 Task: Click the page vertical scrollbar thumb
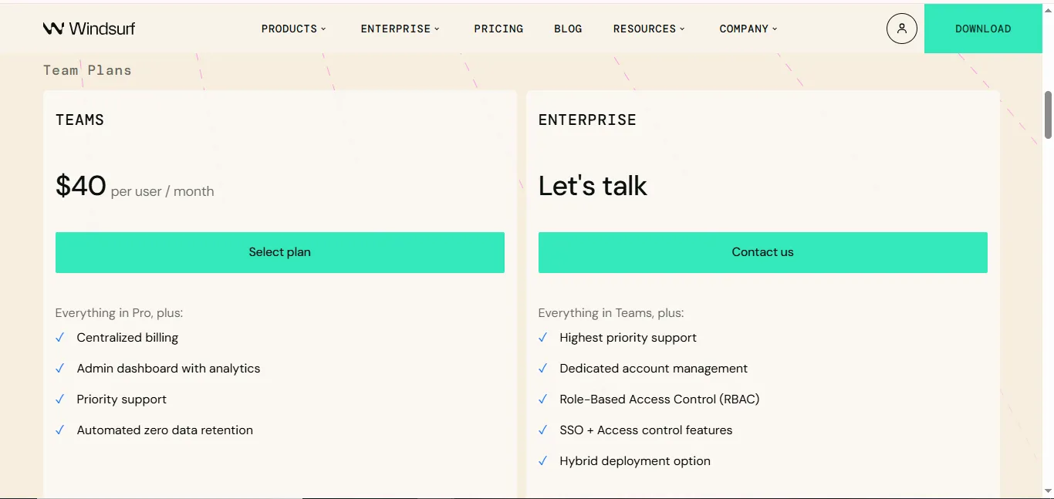1048,115
